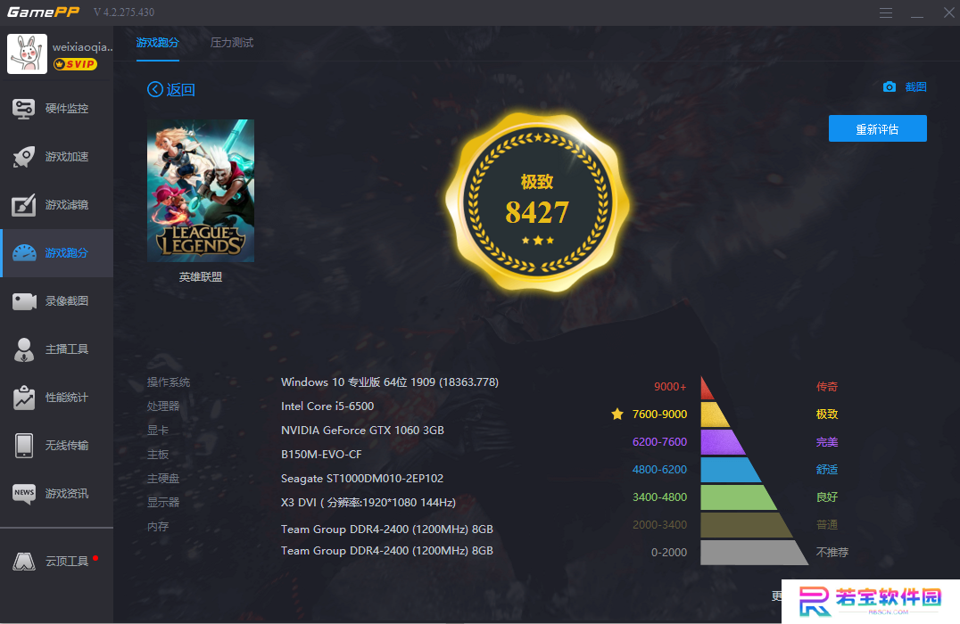The image size is (960, 624).
Task: Open the 性能统计 chart icon
Action: click(x=24, y=398)
